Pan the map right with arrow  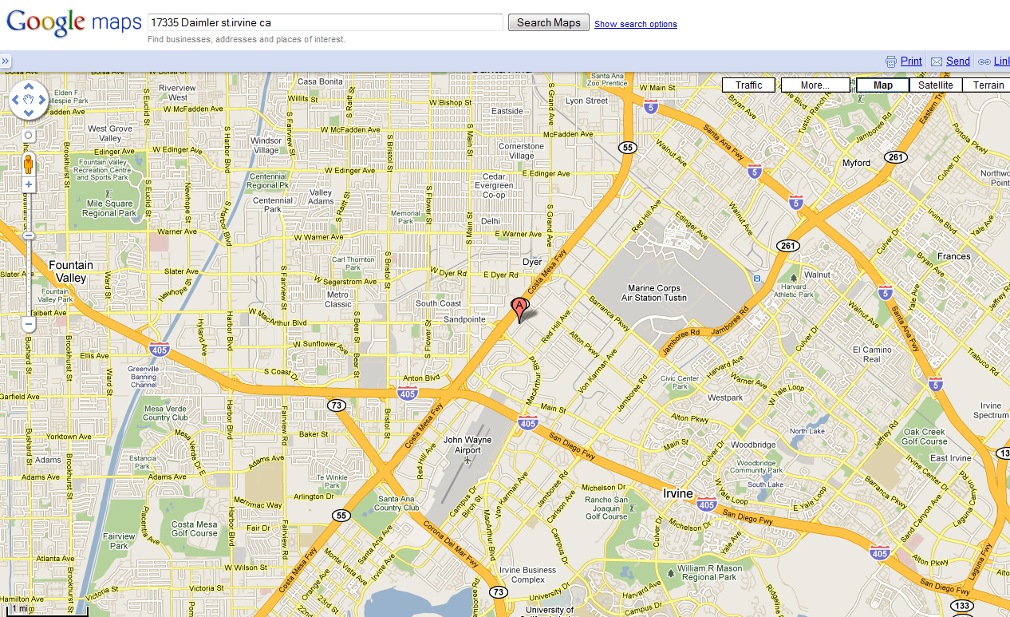pyautogui.click(x=42, y=100)
